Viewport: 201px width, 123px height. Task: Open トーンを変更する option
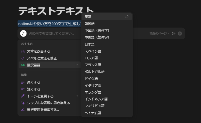(50, 96)
